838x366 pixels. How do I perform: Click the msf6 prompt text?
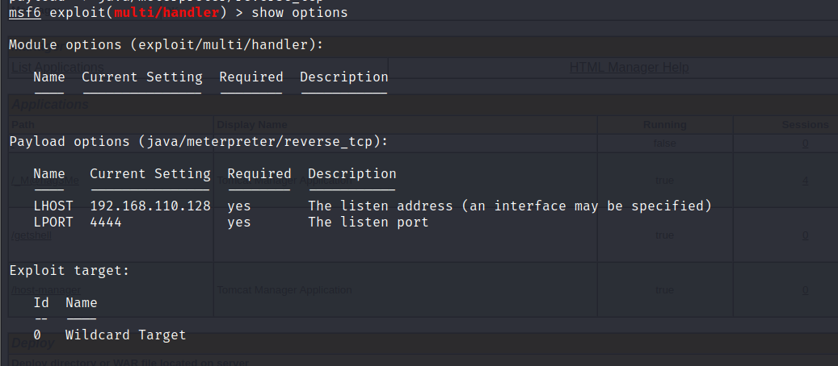pos(25,12)
